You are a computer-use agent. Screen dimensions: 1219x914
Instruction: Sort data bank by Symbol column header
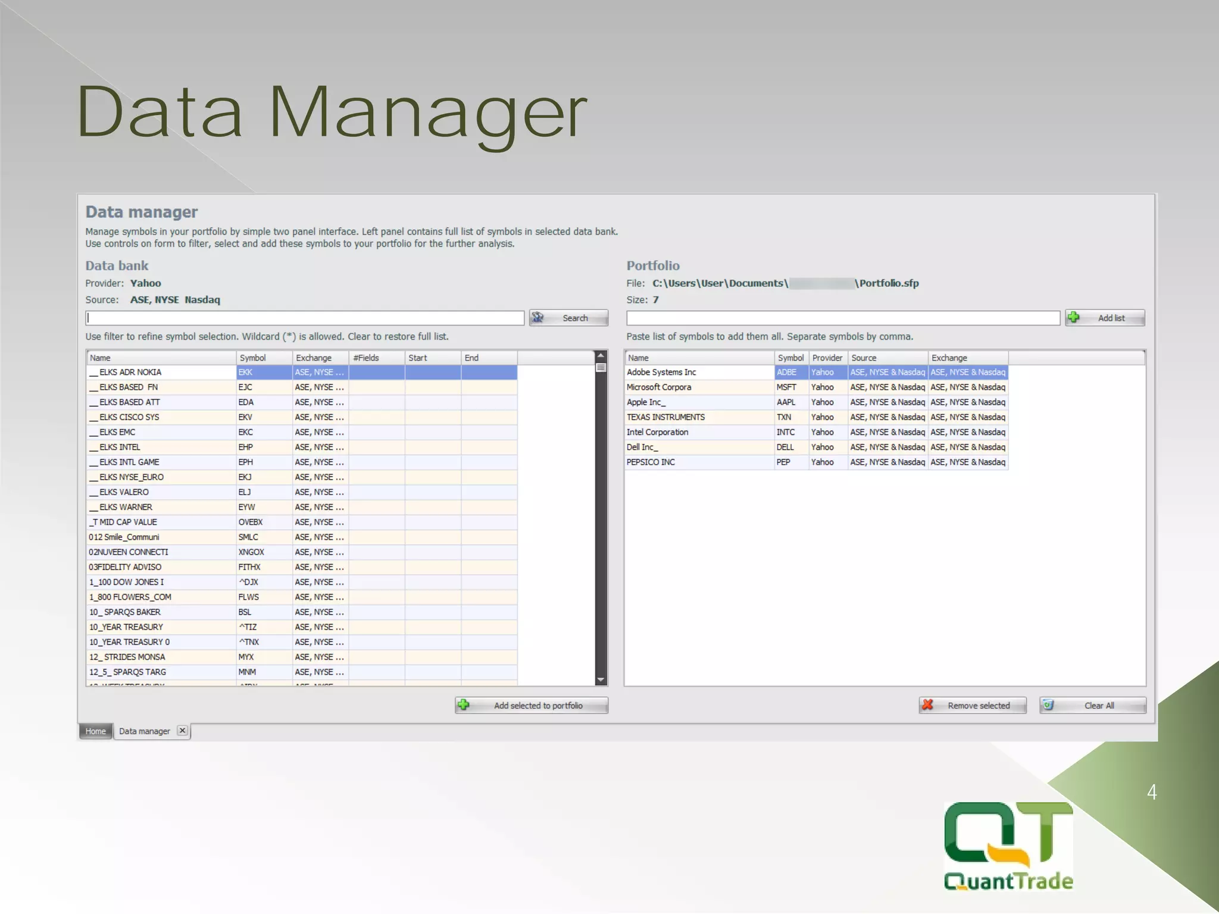[x=264, y=358]
